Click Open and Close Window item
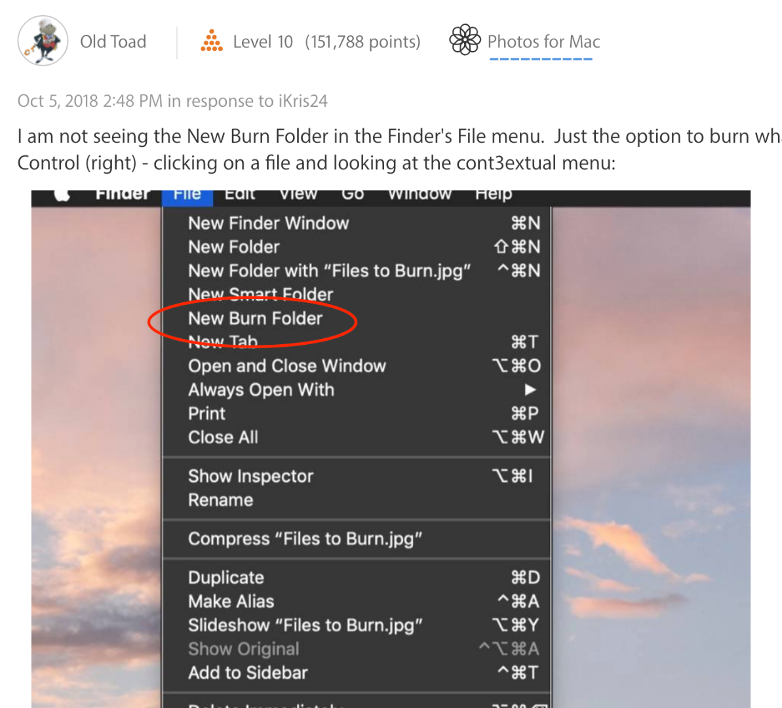 pyautogui.click(x=286, y=366)
